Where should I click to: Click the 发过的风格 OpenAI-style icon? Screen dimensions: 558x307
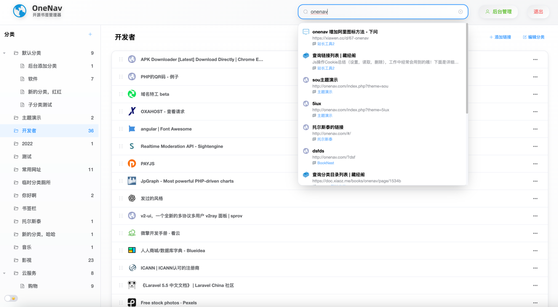click(x=132, y=198)
